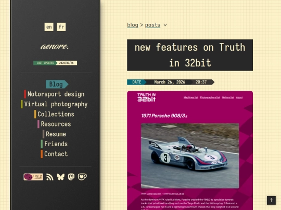The width and height of the screenshot is (281, 210).
Task: Click the 20:37 time label
Action: 201,82
